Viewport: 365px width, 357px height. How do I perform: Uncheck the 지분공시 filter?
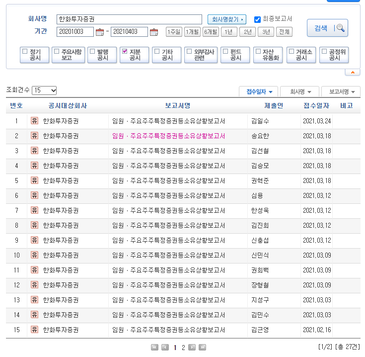125,51
